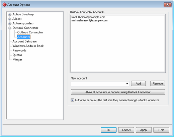Expand the Autoresponders tree node
The image size is (174, 137).
pos(10,24)
